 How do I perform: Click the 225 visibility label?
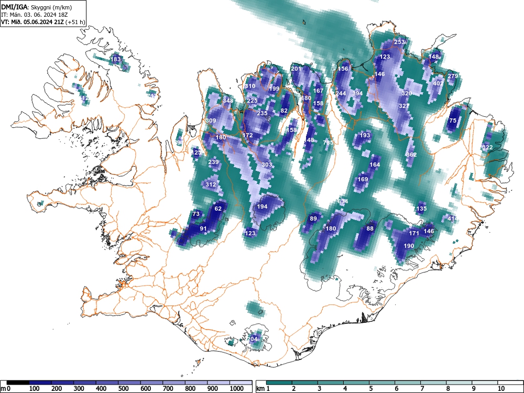coord(253,101)
